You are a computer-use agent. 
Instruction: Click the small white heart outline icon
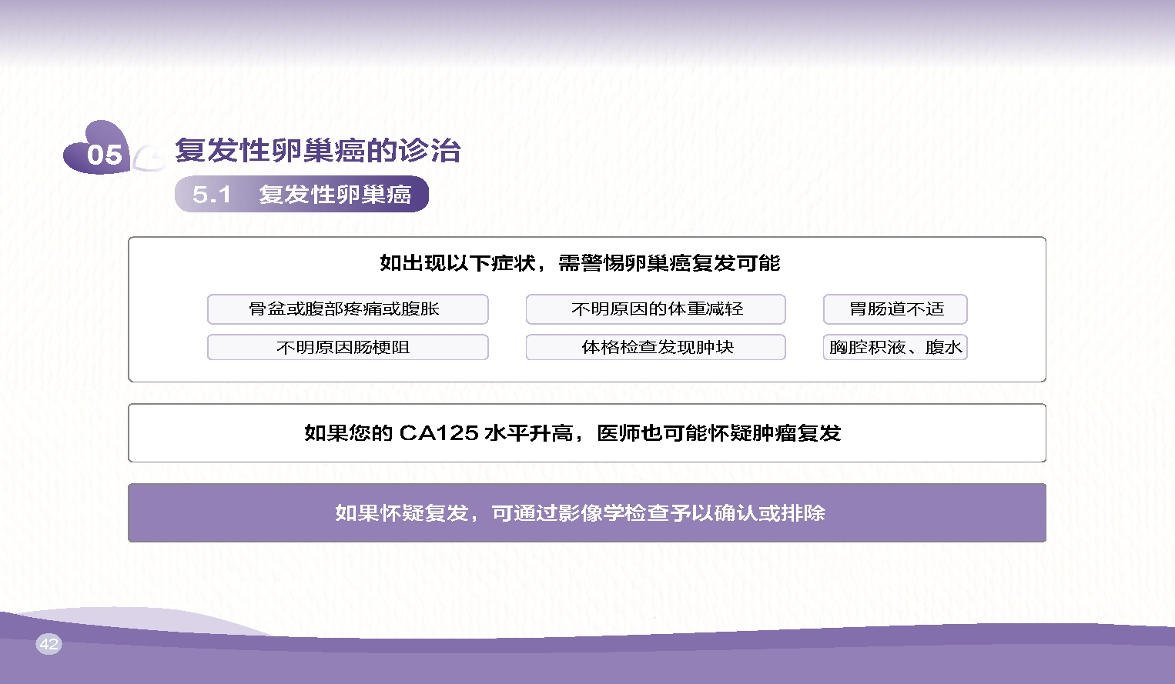coord(148,158)
